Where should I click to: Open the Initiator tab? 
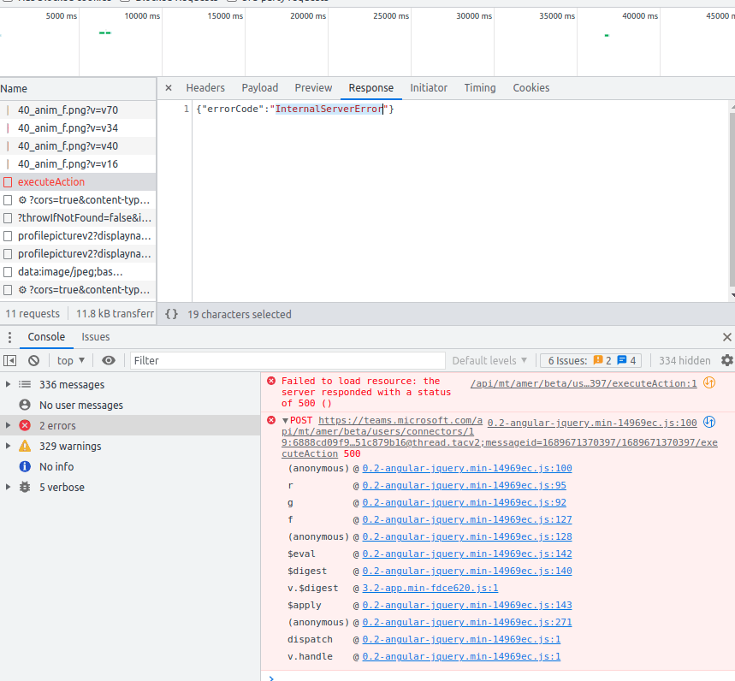pos(429,88)
